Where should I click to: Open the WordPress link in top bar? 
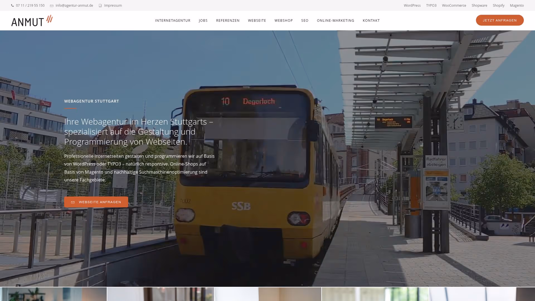click(412, 6)
